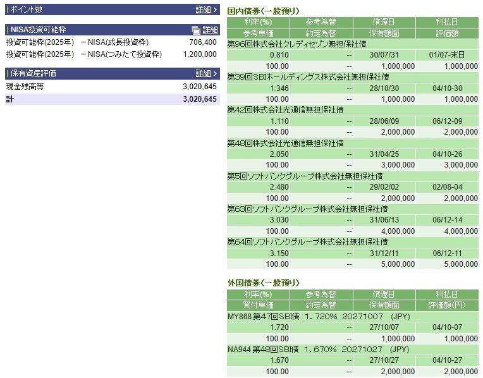Click the 現金残高等 balance row

[25, 87]
